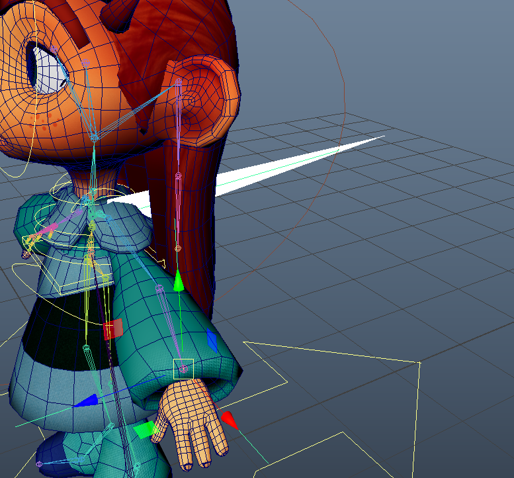Image resolution: width=514 pixels, height=478 pixels.
Task: Select the head base joint below the cheek
Action: (x=95, y=138)
